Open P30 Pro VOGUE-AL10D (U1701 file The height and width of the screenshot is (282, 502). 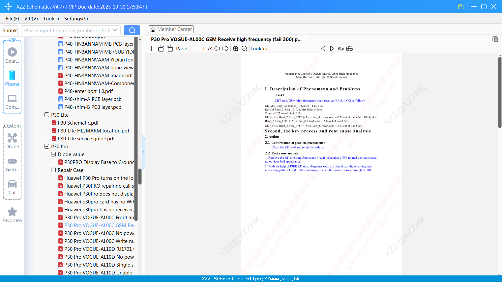[x=96, y=249]
